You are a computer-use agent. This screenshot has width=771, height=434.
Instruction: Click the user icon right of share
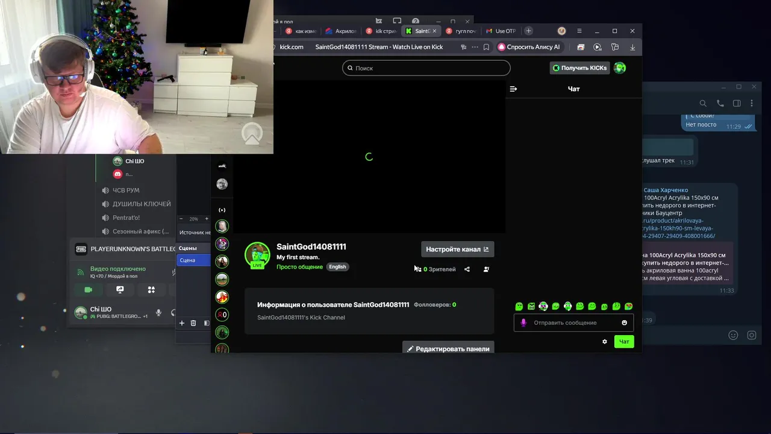click(486, 269)
